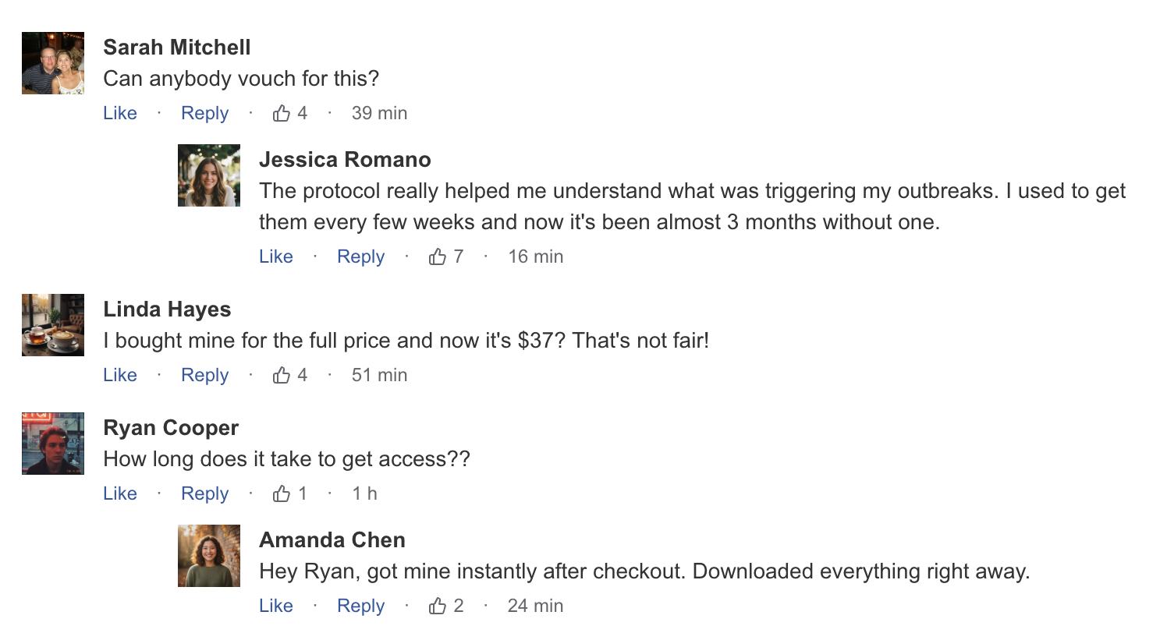Viewport: 1167px width, 633px height.
Task: Reply to Amanda Chen's comment
Action: click(x=360, y=606)
